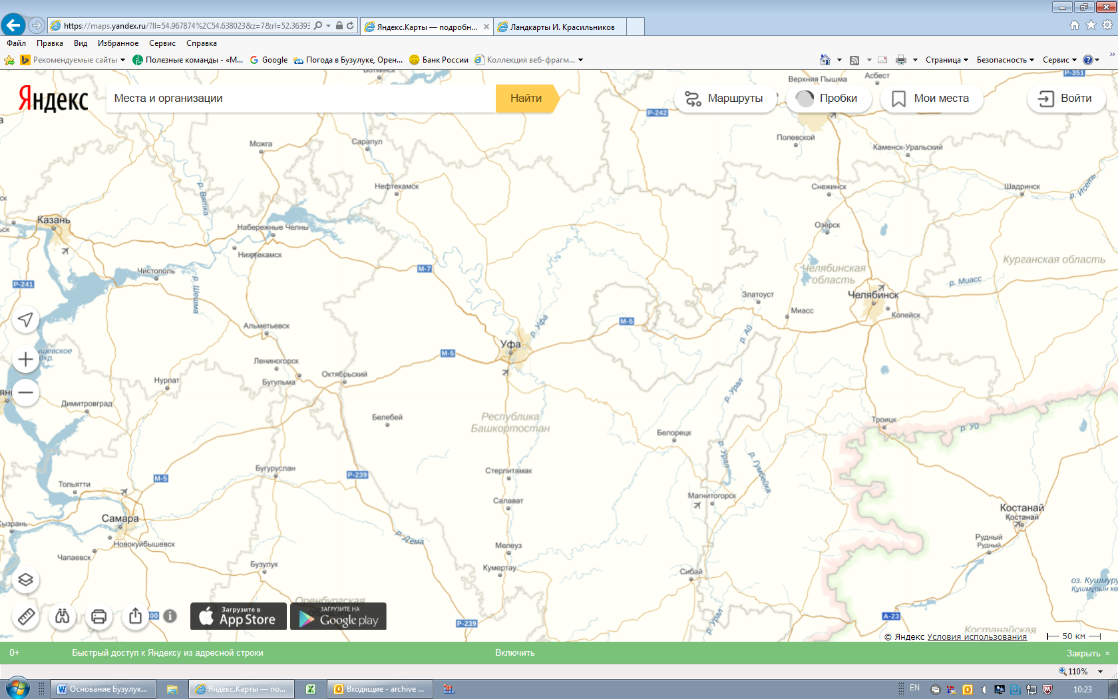Switch to Ландкарты И. Красильников tab
1118x699 pixels.
pyautogui.click(x=561, y=27)
